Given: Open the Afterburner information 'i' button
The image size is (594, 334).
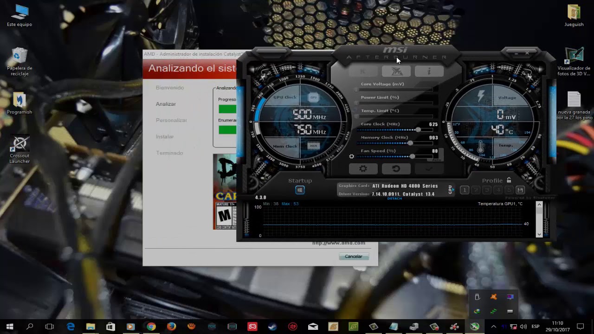Looking at the screenshot, I should 429,71.
